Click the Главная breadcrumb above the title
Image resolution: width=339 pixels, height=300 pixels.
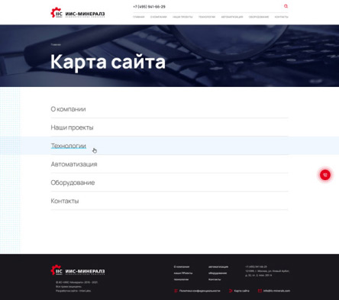[56, 44]
